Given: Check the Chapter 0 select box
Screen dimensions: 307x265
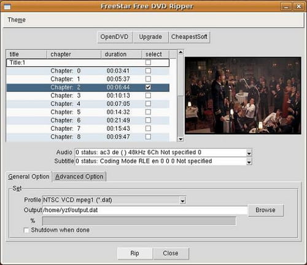Looking at the screenshot, I should (x=148, y=71).
